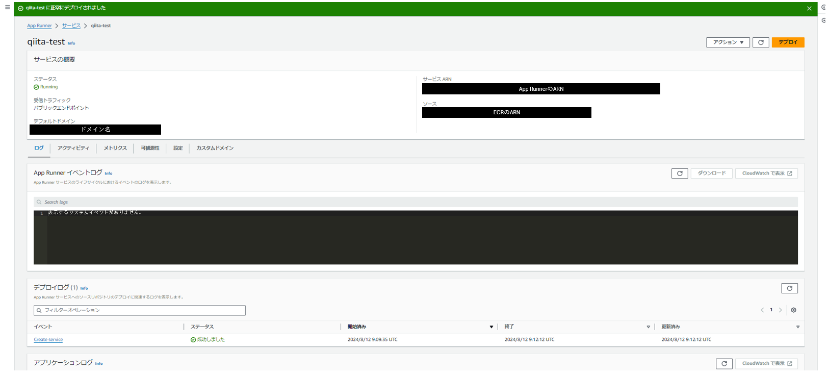Open the hamburger navigation menu
828x375 pixels.
pyautogui.click(x=7, y=7)
